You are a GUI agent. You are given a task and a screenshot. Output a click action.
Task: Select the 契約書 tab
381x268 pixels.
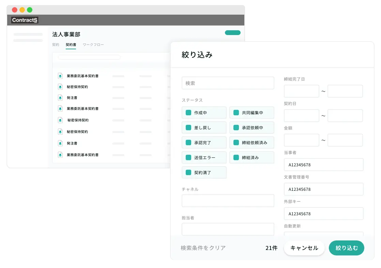click(71, 45)
